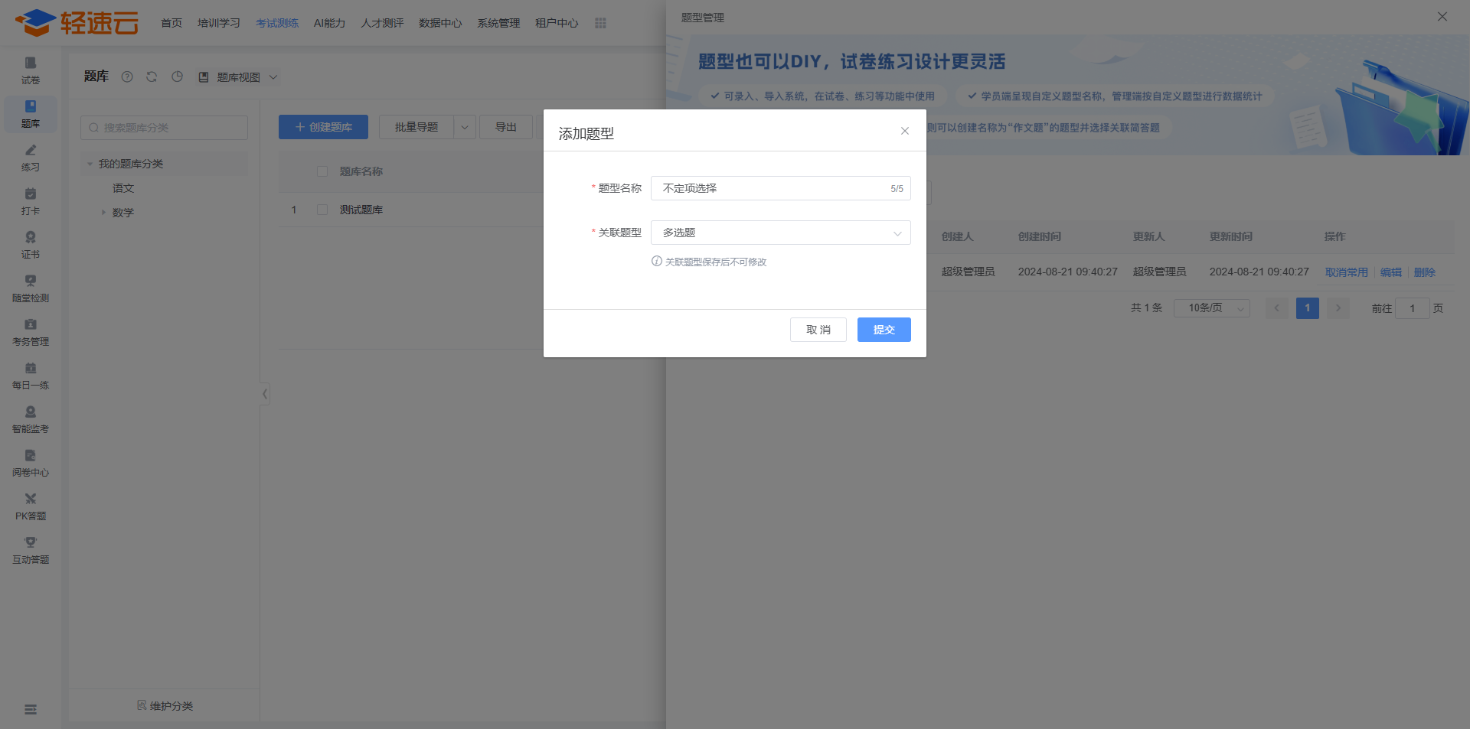Open PK答题 from the sidebar
Viewport: 1470px width, 729px height.
pyautogui.click(x=31, y=506)
